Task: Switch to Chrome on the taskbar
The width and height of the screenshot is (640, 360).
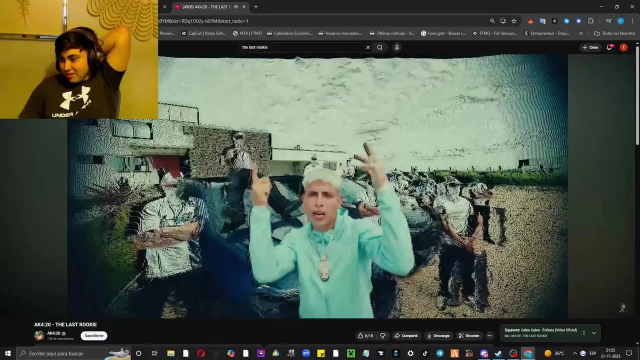Action: pyautogui.click(x=528, y=353)
